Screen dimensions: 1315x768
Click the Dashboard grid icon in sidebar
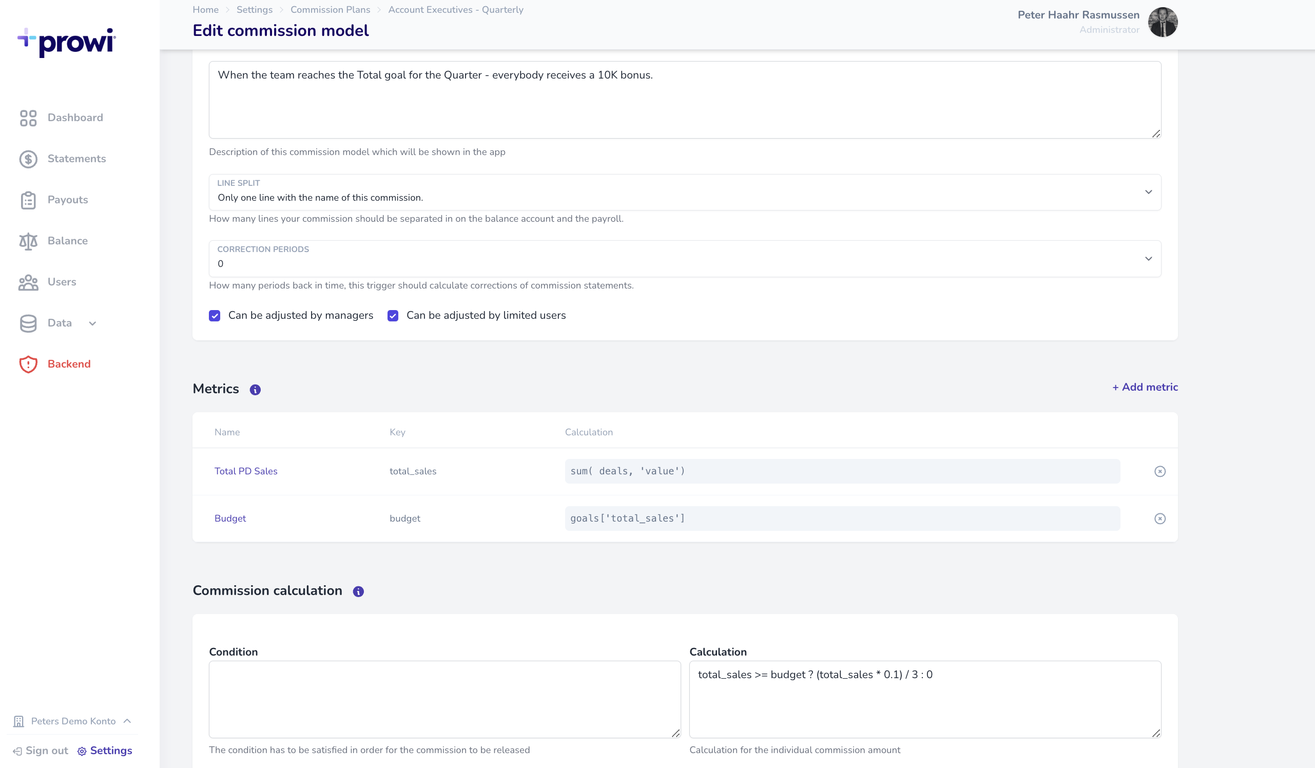pyautogui.click(x=28, y=118)
